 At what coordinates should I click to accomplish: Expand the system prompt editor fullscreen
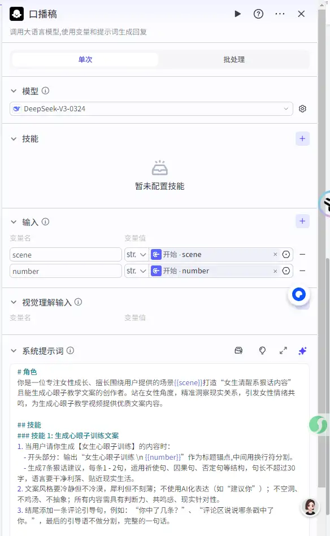pos(283,350)
